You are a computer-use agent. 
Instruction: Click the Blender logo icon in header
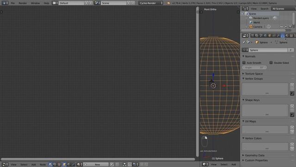click(x=168, y=3)
